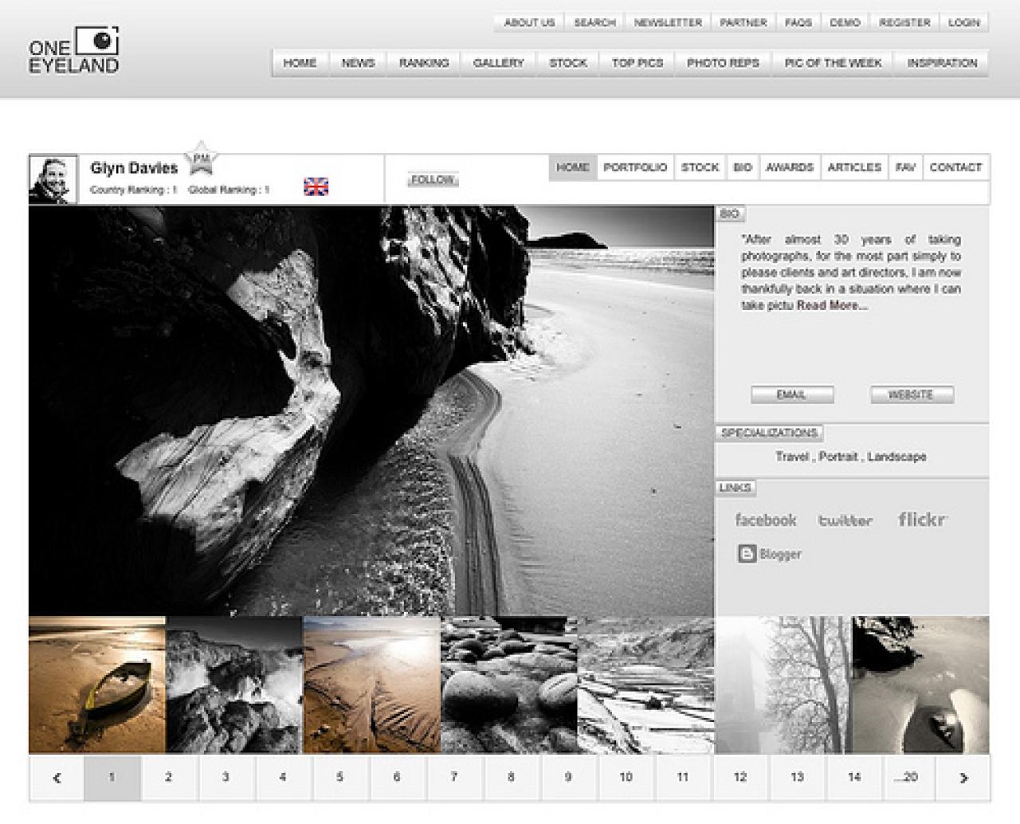Go to previous page arrow in pagination

point(57,778)
